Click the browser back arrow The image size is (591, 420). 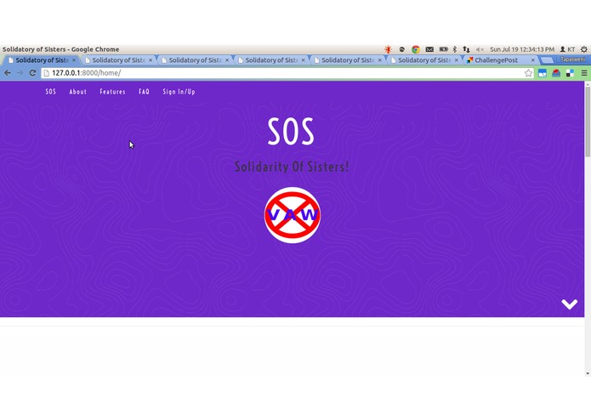point(8,73)
